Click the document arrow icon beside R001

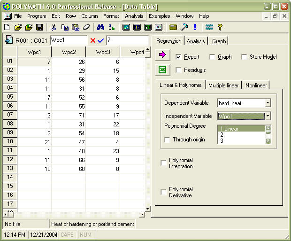(9, 39)
